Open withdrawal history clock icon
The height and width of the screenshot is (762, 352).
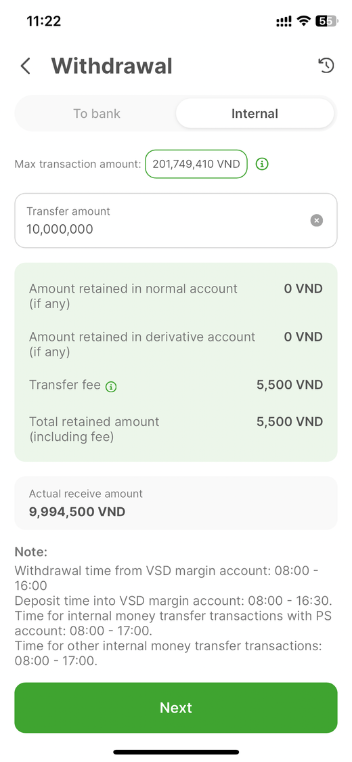(326, 65)
